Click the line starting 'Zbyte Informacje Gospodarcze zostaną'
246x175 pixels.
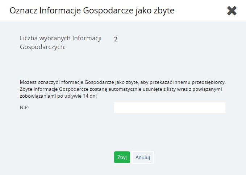coord(121,89)
